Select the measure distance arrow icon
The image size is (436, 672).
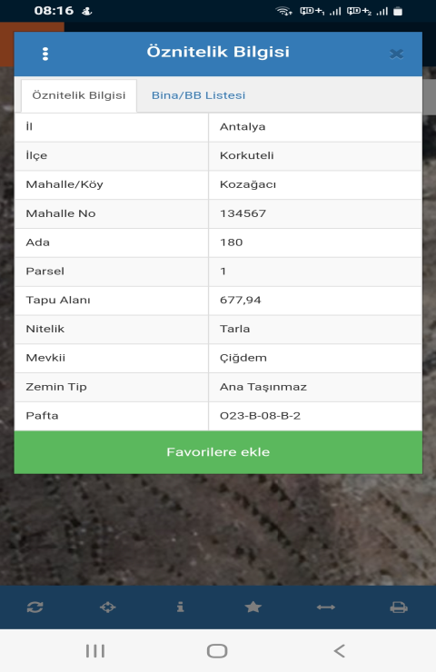(x=326, y=608)
